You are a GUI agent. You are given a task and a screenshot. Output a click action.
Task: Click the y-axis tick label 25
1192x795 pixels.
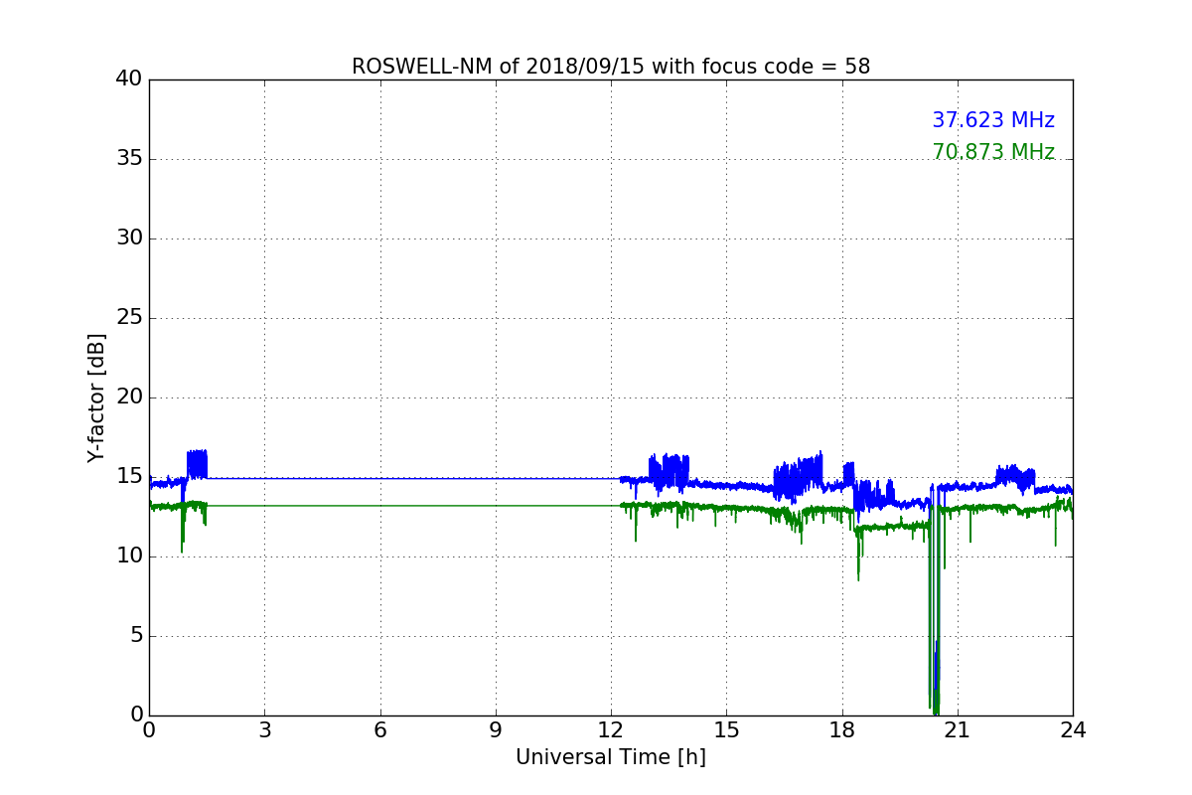(x=128, y=318)
